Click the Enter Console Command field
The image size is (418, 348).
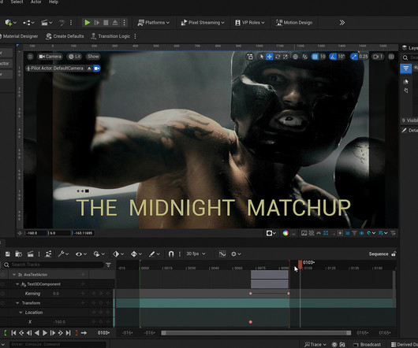[x=58, y=345]
